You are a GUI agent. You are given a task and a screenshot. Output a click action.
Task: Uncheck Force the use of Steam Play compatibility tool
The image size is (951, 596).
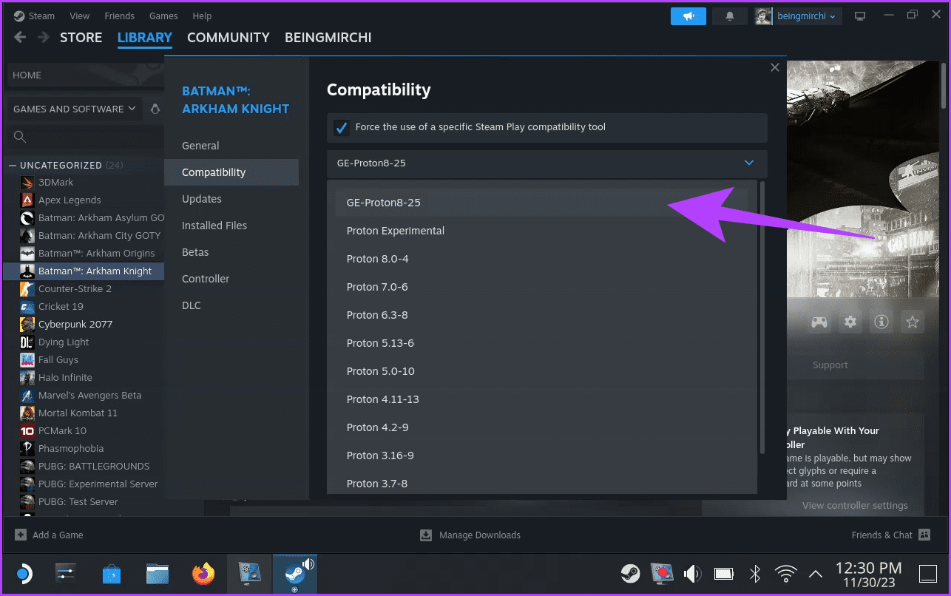tap(341, 127)
